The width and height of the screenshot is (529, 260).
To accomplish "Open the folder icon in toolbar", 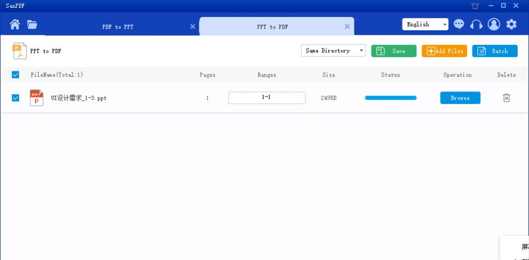I will pos(32,25).
